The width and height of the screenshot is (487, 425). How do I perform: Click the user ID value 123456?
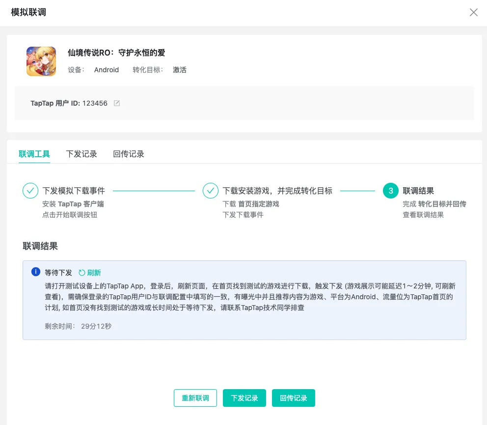[96, 103]
